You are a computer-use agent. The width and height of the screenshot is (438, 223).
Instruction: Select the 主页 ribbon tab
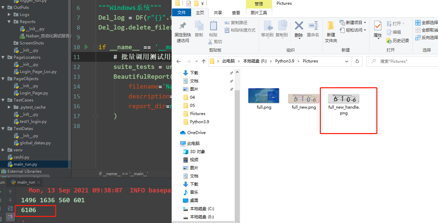200,13
